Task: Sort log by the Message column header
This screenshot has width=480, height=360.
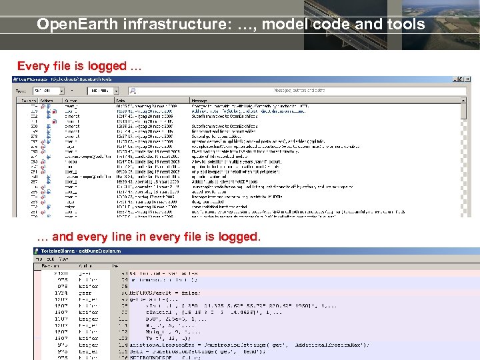Action: [325, 101]
